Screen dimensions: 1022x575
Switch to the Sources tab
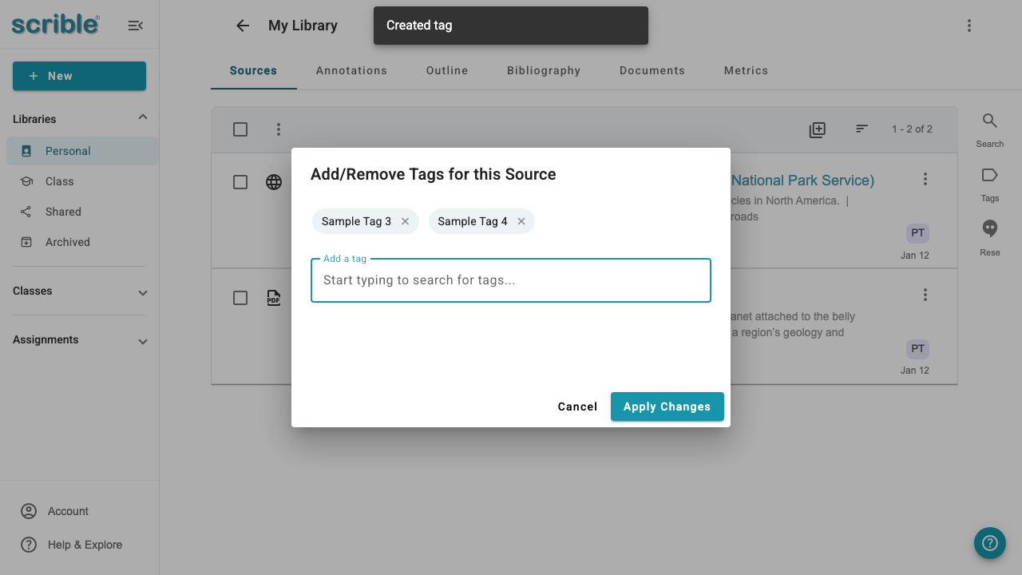tap(253, 70)
